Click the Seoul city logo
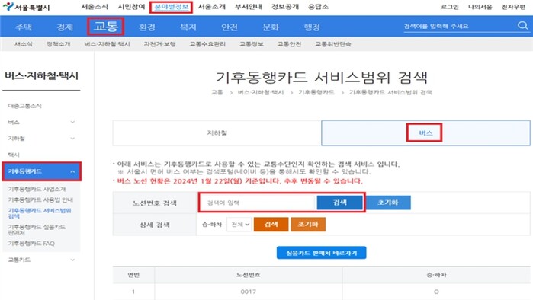533x300 pixels. [x=26, y=7]
